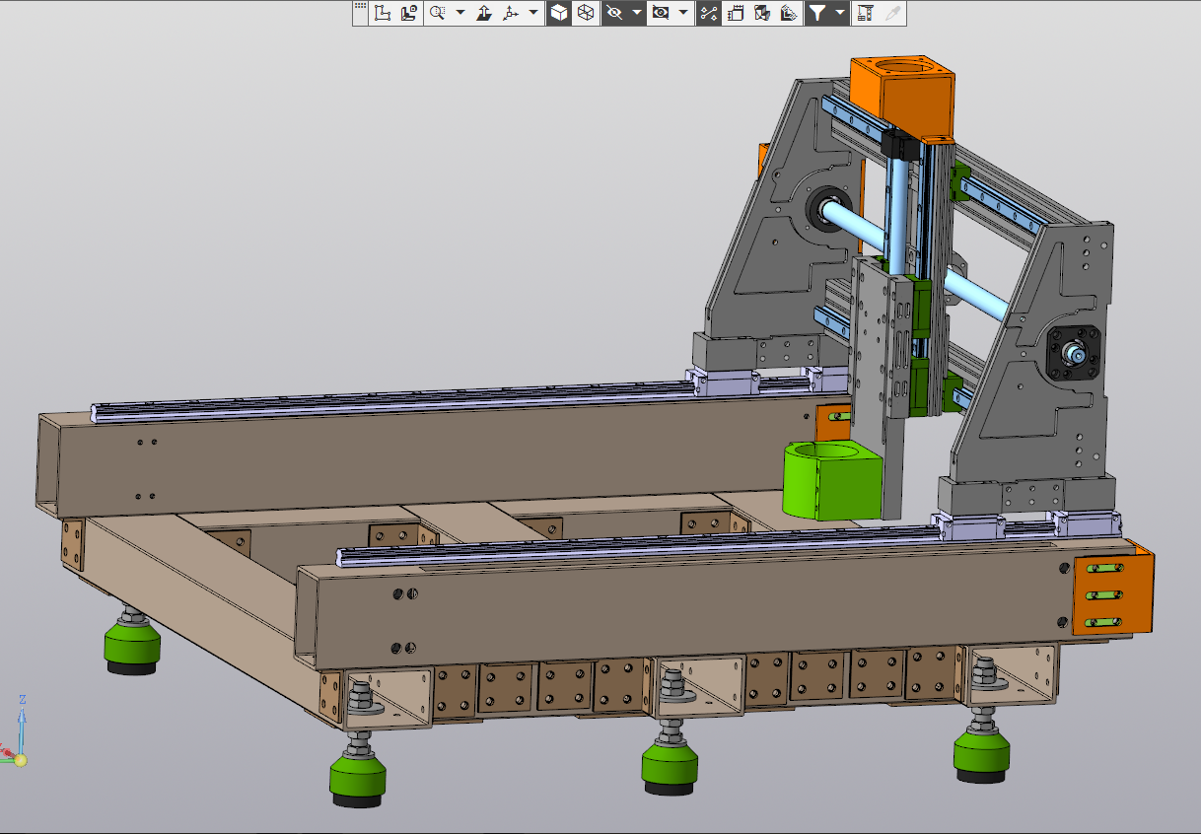This screenshot has width=1201, height=834.
Task: Toggle the constraints display node icon
Action: 708,13
